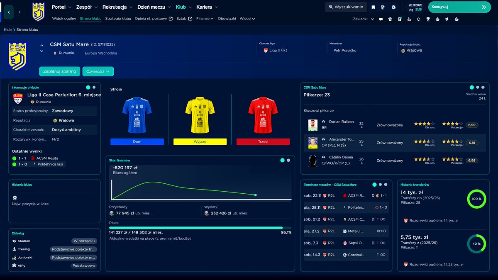This screenshot has width=498, height=280.
Task: Open the last group shortcut icon on the right
Action: (456, 19)
